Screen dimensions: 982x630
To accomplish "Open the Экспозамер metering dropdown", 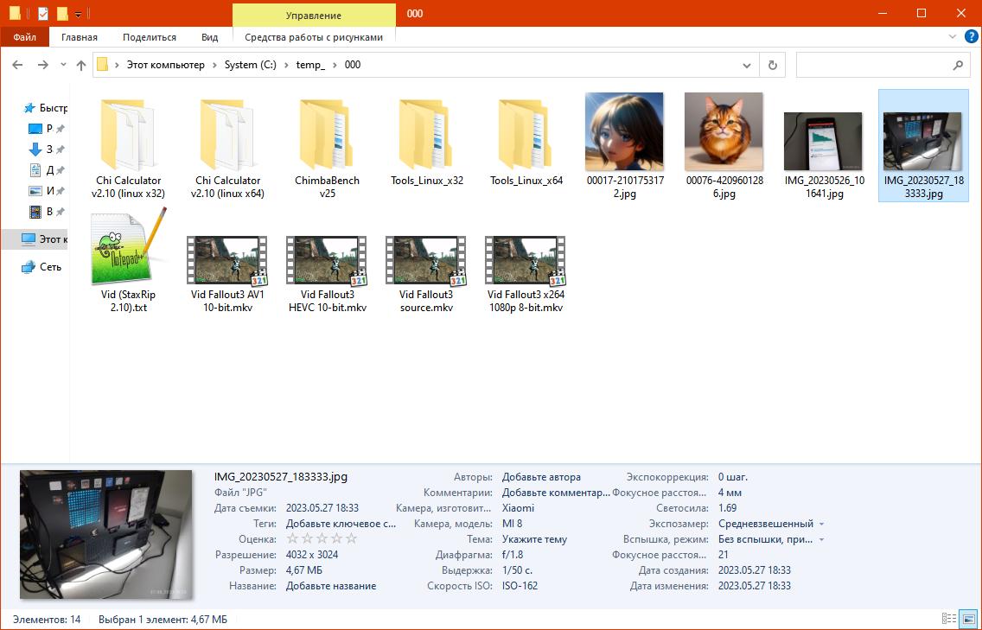I will click(822, 525).
